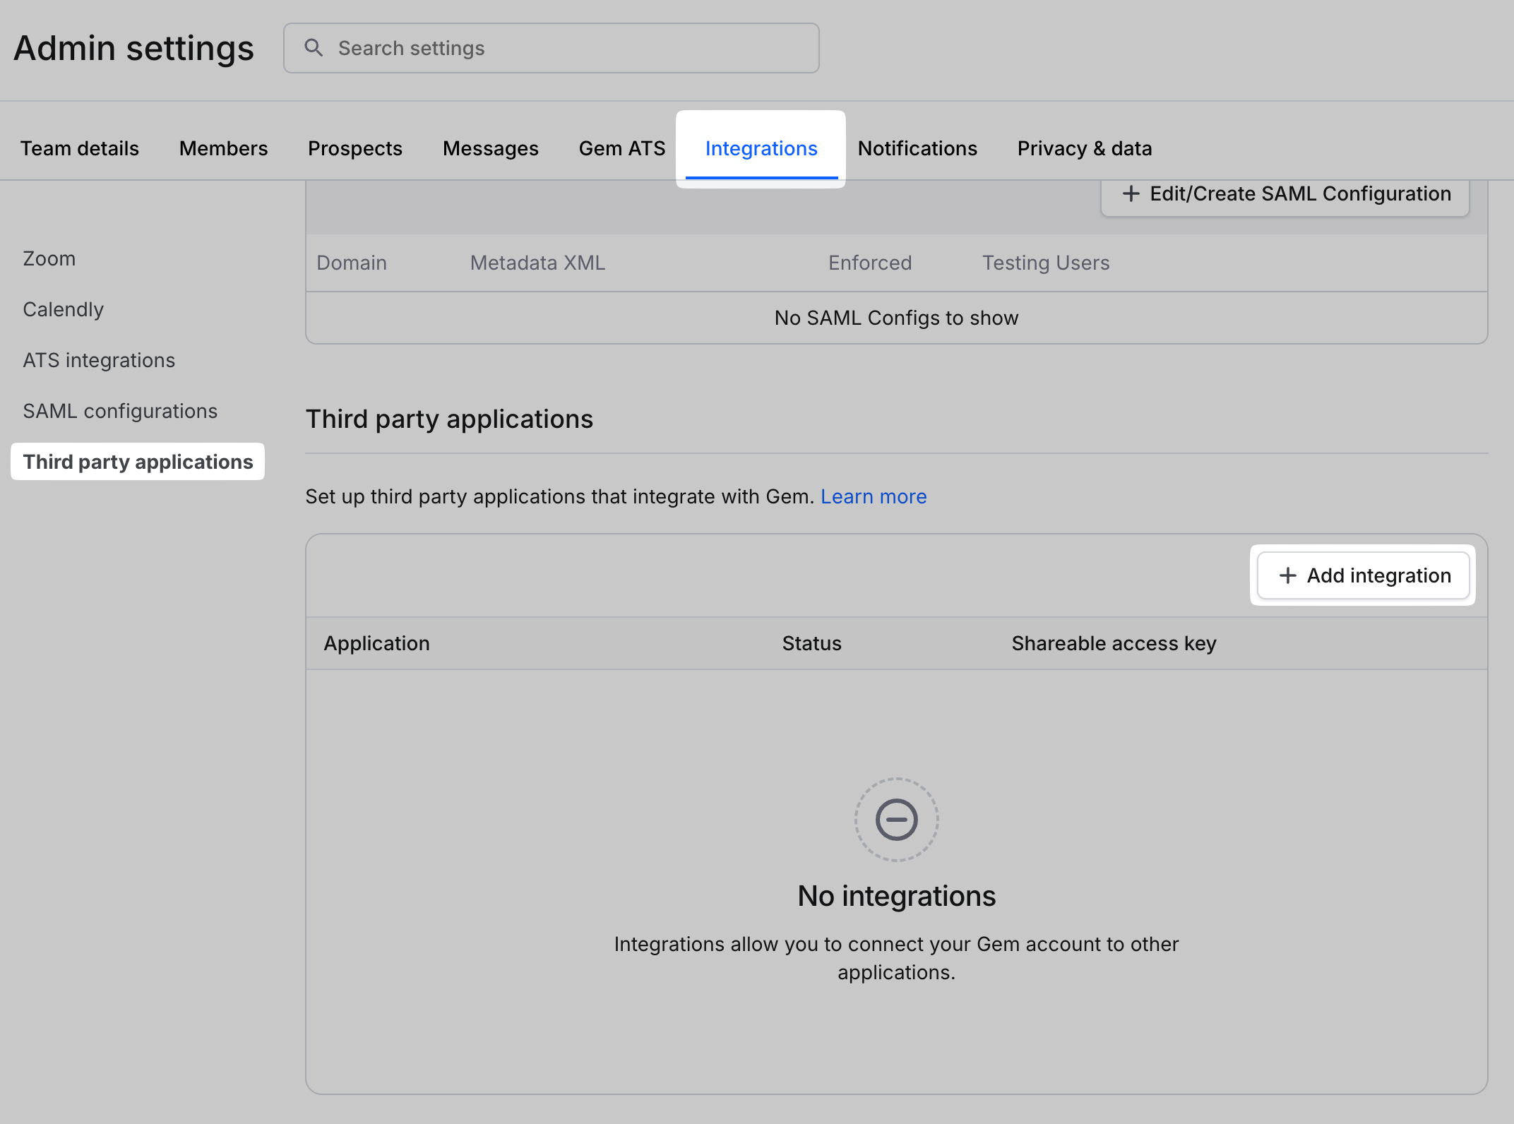Switch to Privacy & data tab
Screen dimensions: 1514x1124
click(1084, 148)
